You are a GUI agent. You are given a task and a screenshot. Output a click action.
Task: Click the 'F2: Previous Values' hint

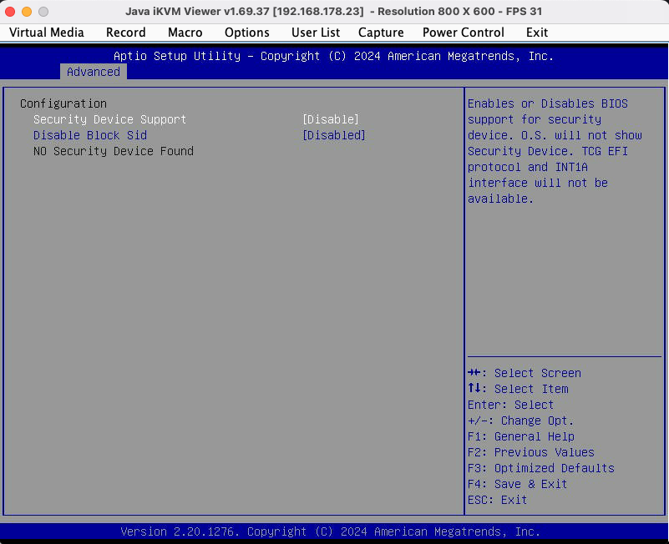530,452
